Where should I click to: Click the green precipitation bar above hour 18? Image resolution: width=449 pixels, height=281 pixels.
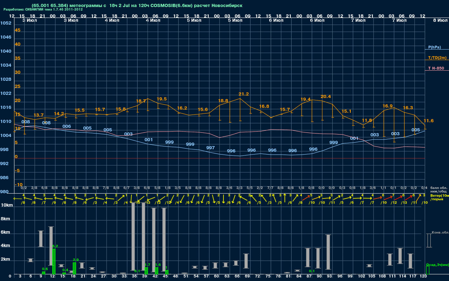coord(74,268)
